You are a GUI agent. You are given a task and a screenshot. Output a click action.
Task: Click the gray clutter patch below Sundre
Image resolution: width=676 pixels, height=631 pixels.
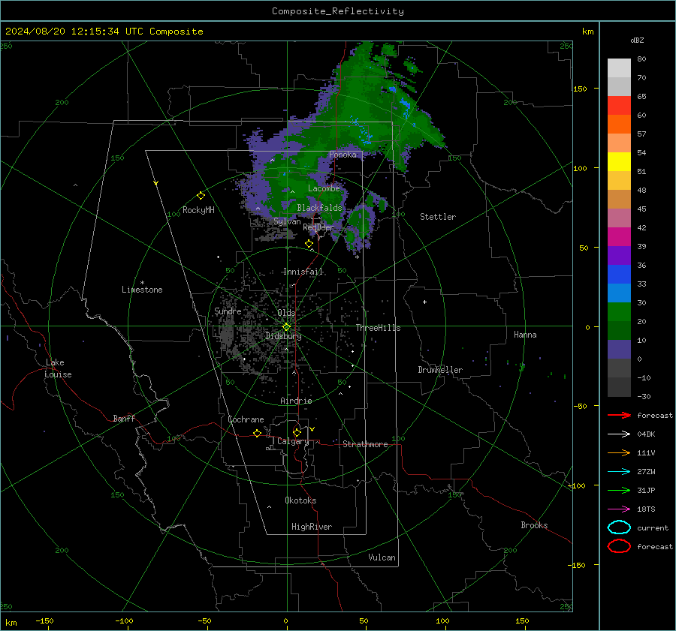click(x=228, y=337)
